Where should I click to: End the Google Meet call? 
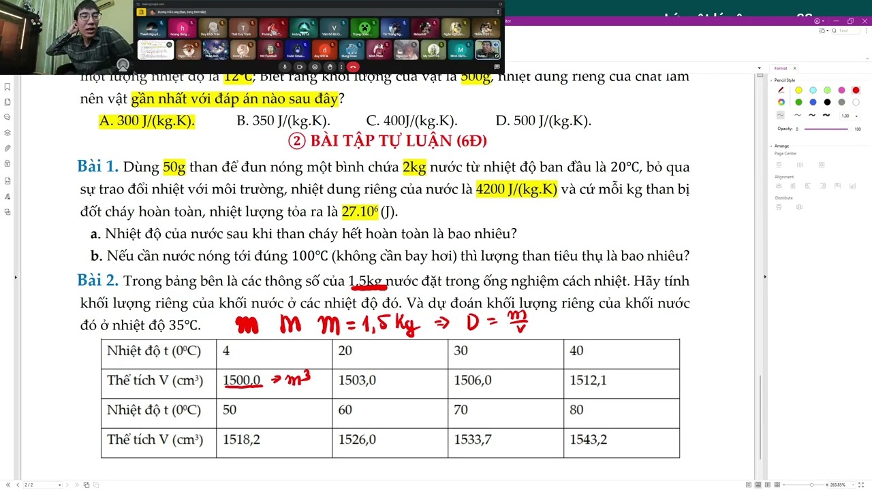coord(353,67)
